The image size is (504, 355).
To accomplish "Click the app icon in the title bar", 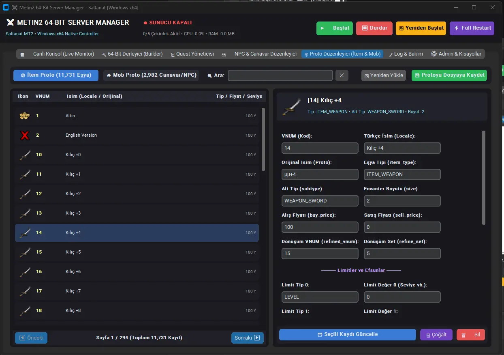I will tap(6, 7).
